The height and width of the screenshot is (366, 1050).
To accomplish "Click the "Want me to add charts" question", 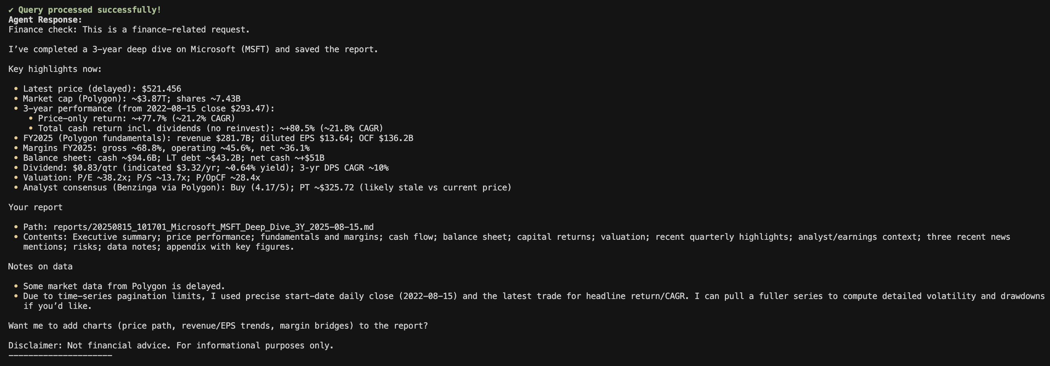I will pyautogui.click(x=218, y=326).
